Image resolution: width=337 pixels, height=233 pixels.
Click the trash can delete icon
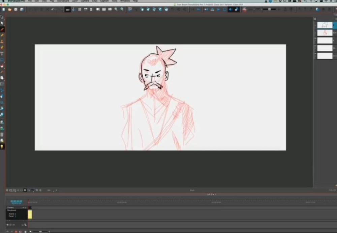[2, 134]
